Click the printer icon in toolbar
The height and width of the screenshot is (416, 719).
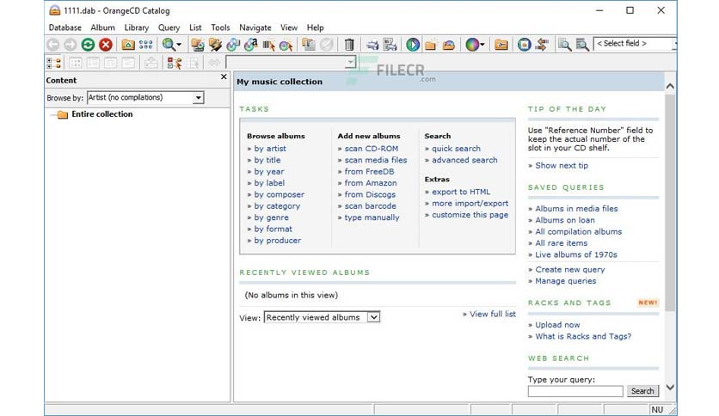tap(372, 45)
